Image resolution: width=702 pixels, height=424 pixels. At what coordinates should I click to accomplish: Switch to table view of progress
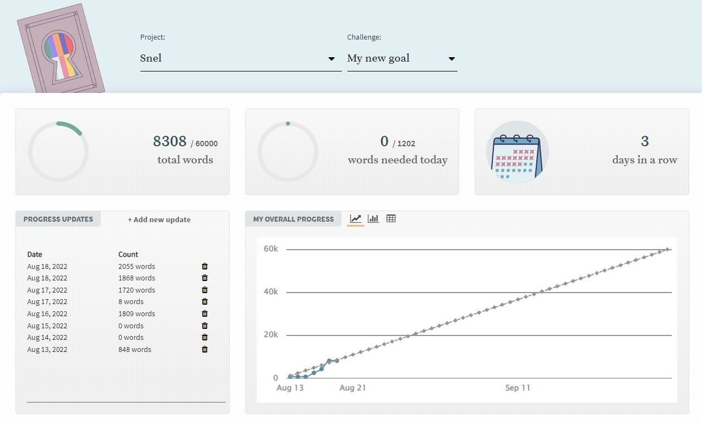(x=391, y=219)
